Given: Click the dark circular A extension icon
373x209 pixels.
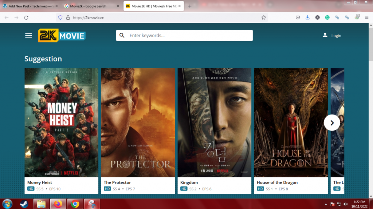Looking at the screenshot, I should 317,17.
